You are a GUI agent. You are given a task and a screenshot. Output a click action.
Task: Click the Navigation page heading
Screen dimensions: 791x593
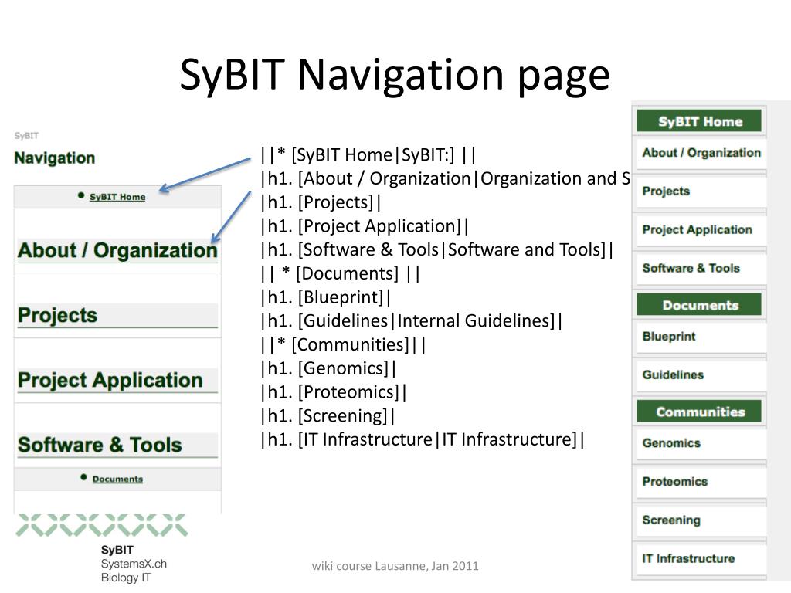[x=55, y=158]
